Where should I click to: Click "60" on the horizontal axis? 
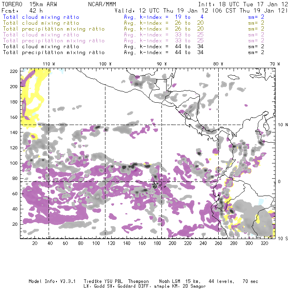pyautogui.click(x=65, y=243)
